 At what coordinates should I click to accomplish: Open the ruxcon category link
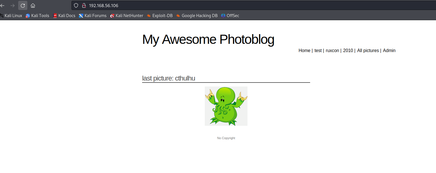332,50
